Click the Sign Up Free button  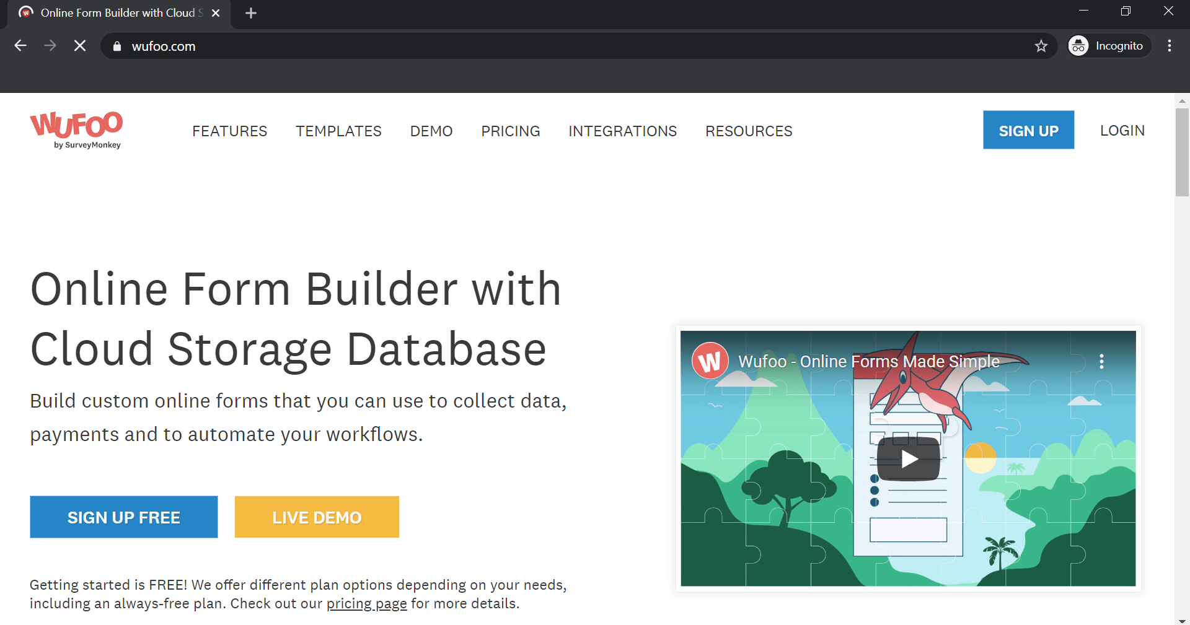pyautogui.click(x=124, y=517)
